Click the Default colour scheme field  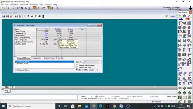pyautogui.click(x=173, y=16)
